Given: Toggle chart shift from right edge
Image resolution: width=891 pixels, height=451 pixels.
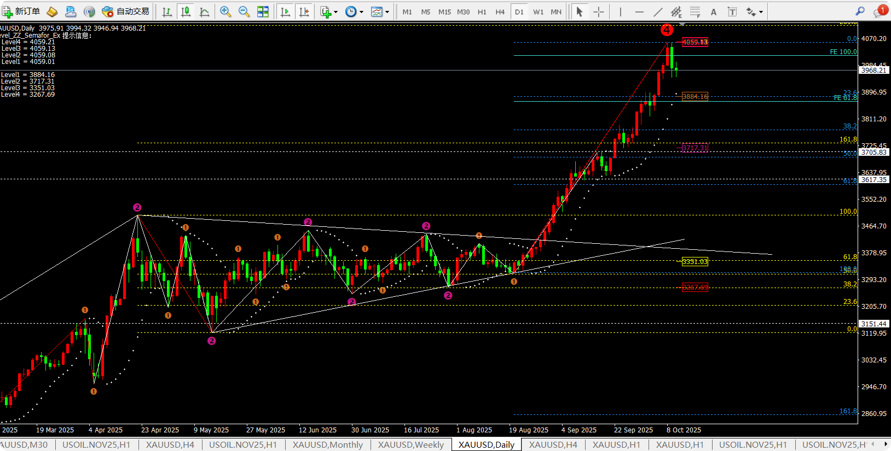Looking at the screenshot, I should pos(304,11).
